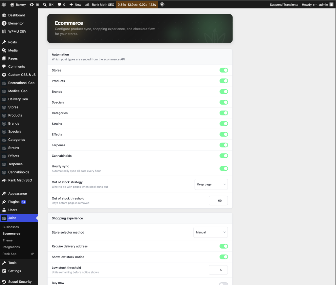Click the Bakery home icon in admin bar
The width and height of the screenshot is (336, 285).
(12, 5)
